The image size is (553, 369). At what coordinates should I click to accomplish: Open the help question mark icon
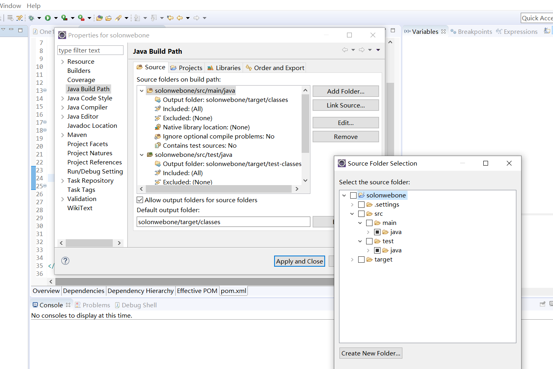pos(65,261)
